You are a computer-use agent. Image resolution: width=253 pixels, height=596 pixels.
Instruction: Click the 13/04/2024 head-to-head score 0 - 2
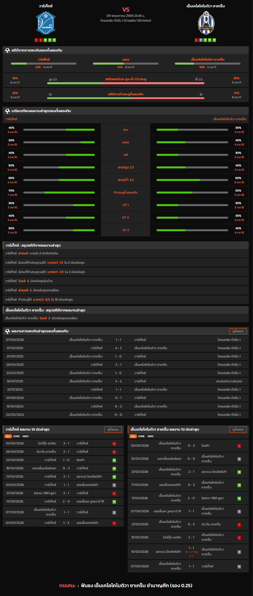point(118,406)
